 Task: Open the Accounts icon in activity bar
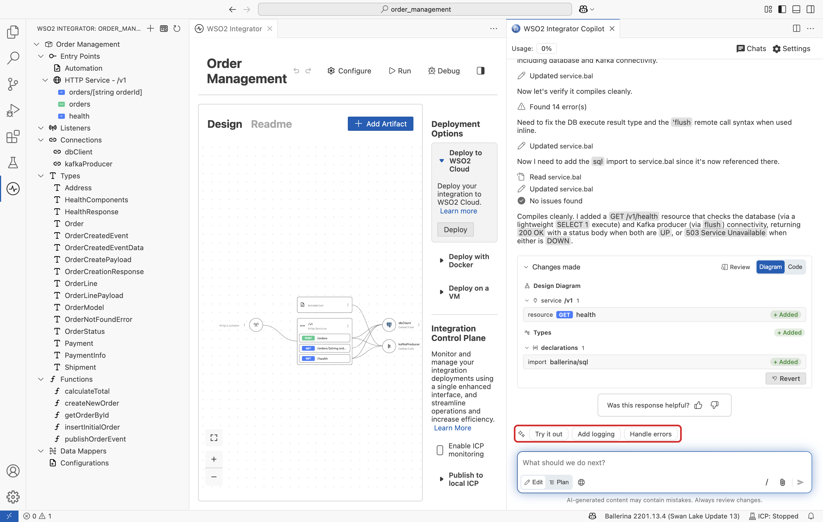(13, 471)
